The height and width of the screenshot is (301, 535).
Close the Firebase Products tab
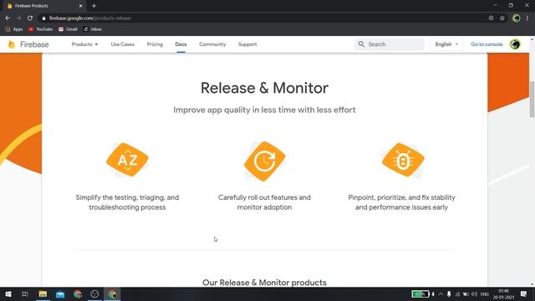[81, 6]
